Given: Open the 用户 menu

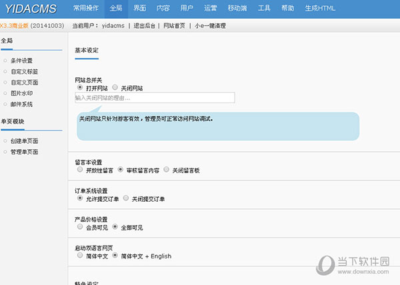Looking at the screenshot, I should pos(187,8).
